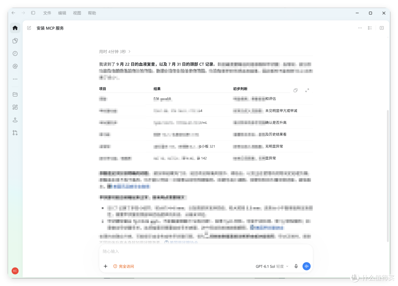Add attachment with the plus icon
This screenshot has height=286, width=398.
pos(106,266)
